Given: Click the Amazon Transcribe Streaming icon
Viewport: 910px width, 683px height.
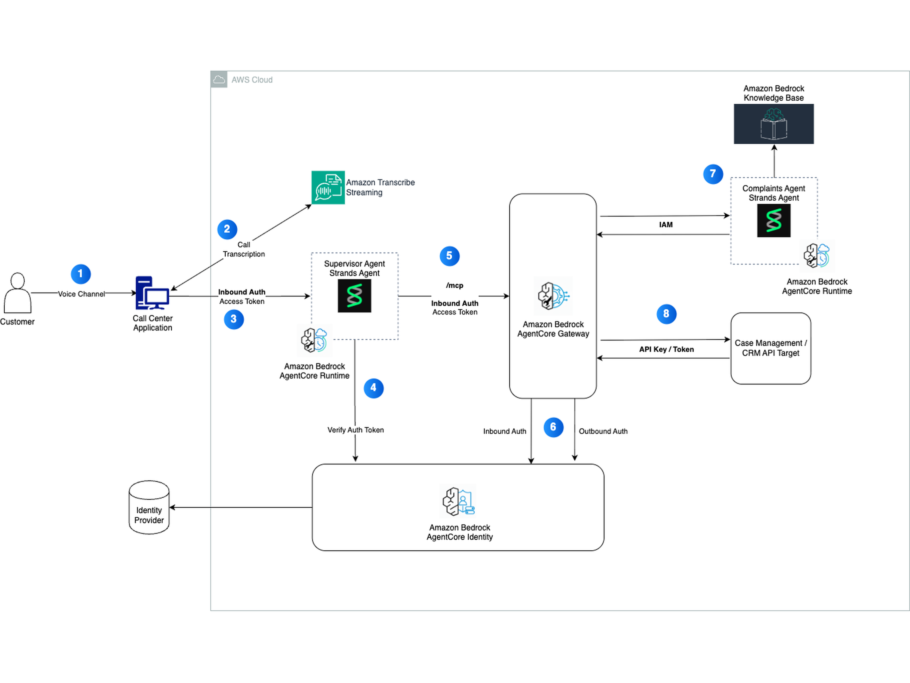Looking at the screenshot, I should coord(328,187).
